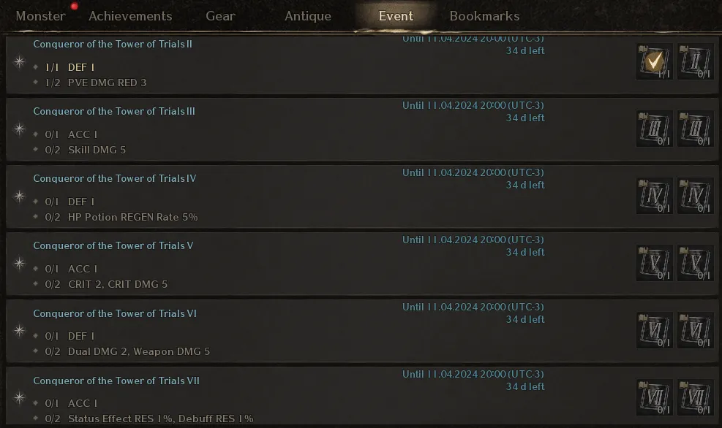
Task: Open the Bookmarks tab
Action: 484,16
